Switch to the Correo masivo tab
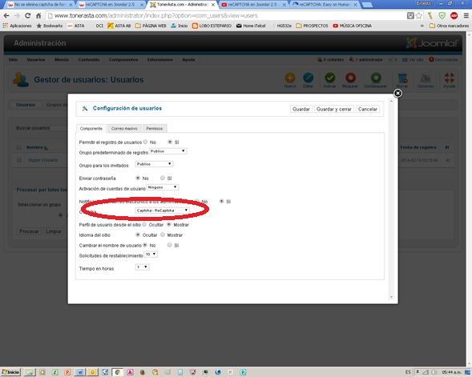This screenshot has width=472, height=377. pyautogui.click(x=124, y=128)
